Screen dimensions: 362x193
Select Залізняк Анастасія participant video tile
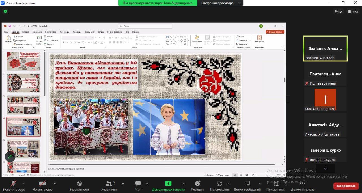325,48
